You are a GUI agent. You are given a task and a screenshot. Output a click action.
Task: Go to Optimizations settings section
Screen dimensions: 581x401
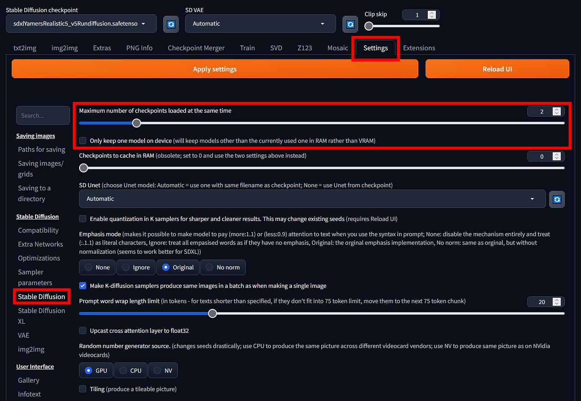[x=39, y=258]
